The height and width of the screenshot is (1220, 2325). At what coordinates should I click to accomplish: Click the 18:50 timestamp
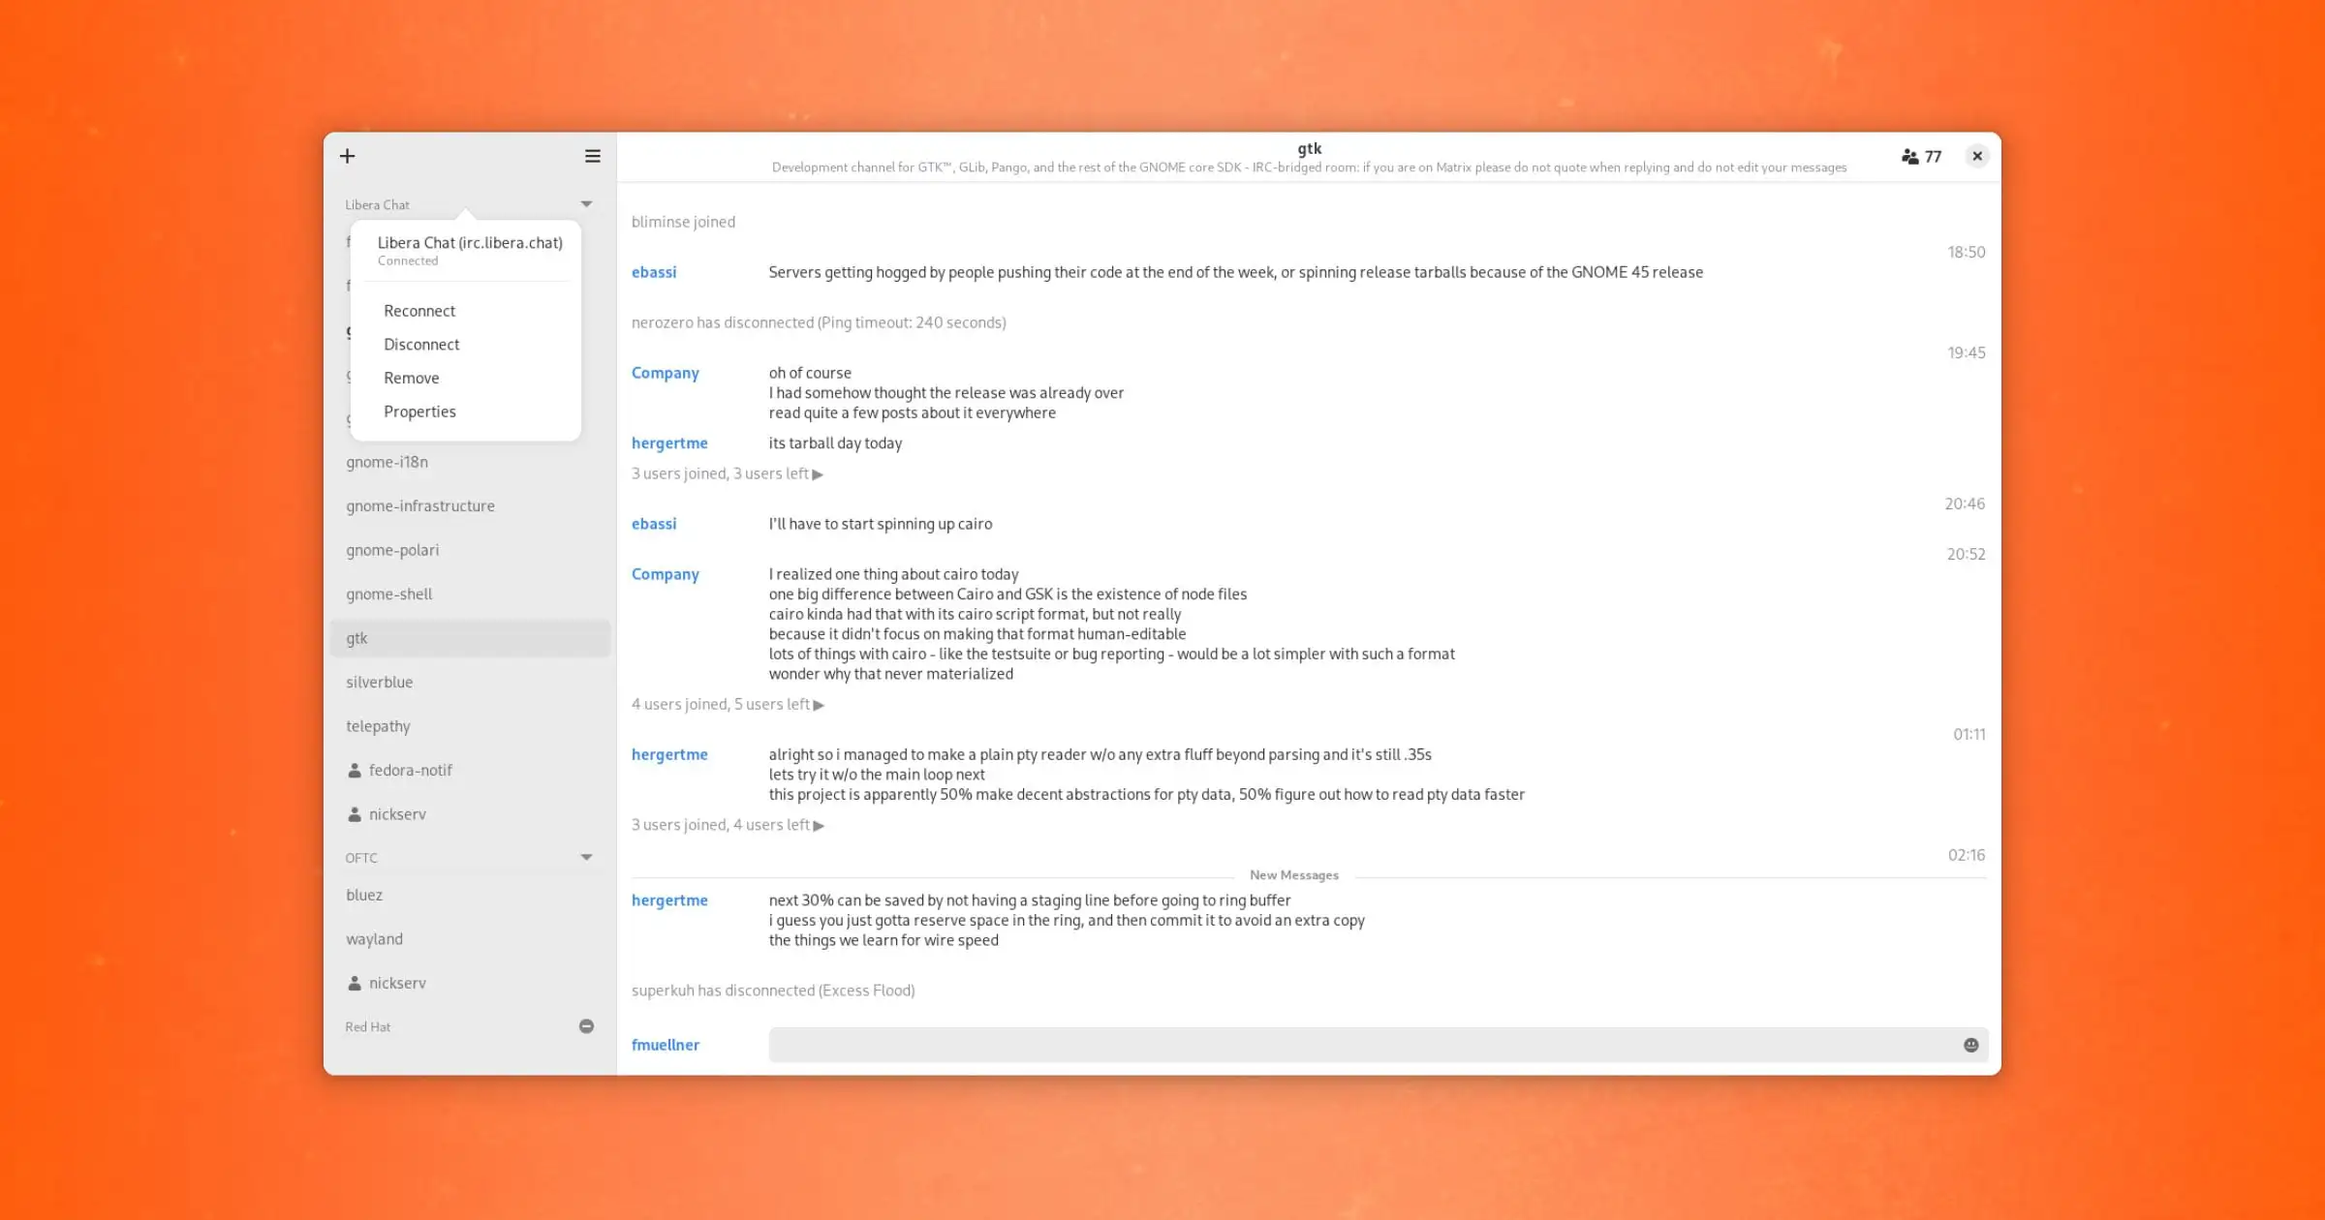click(x=1967, y=252)
